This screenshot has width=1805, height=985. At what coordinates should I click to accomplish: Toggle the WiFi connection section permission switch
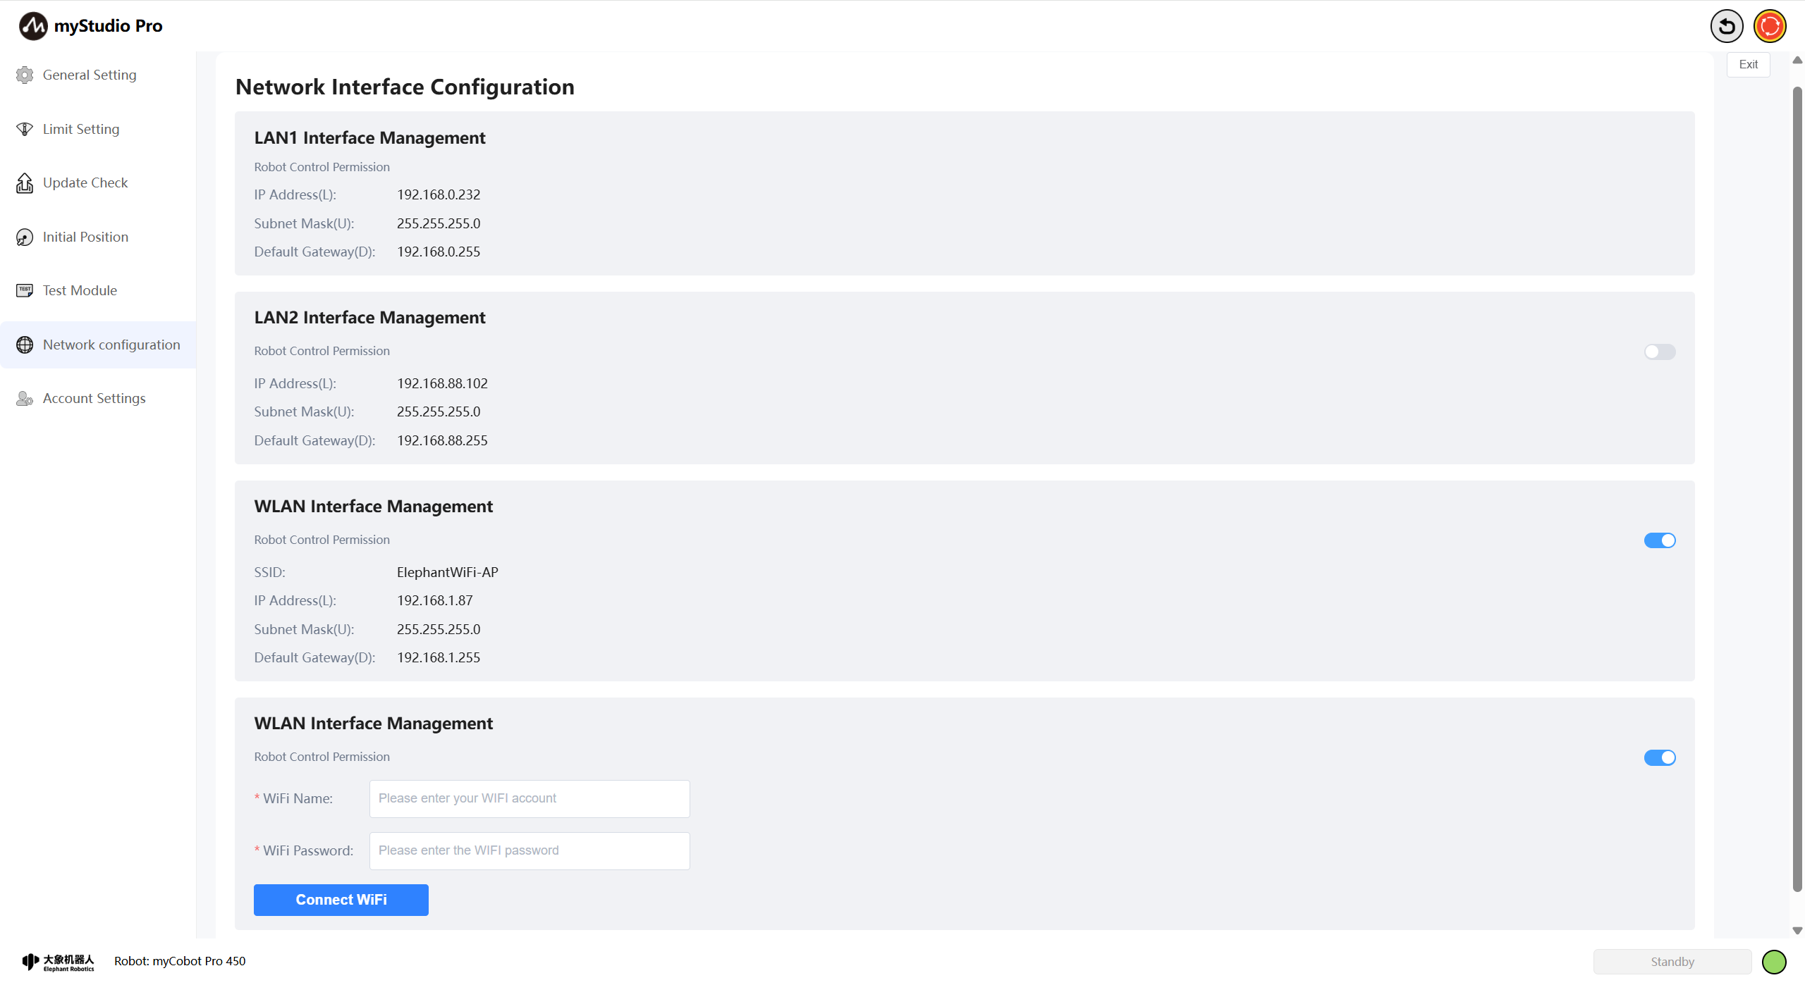point(1660,757)
